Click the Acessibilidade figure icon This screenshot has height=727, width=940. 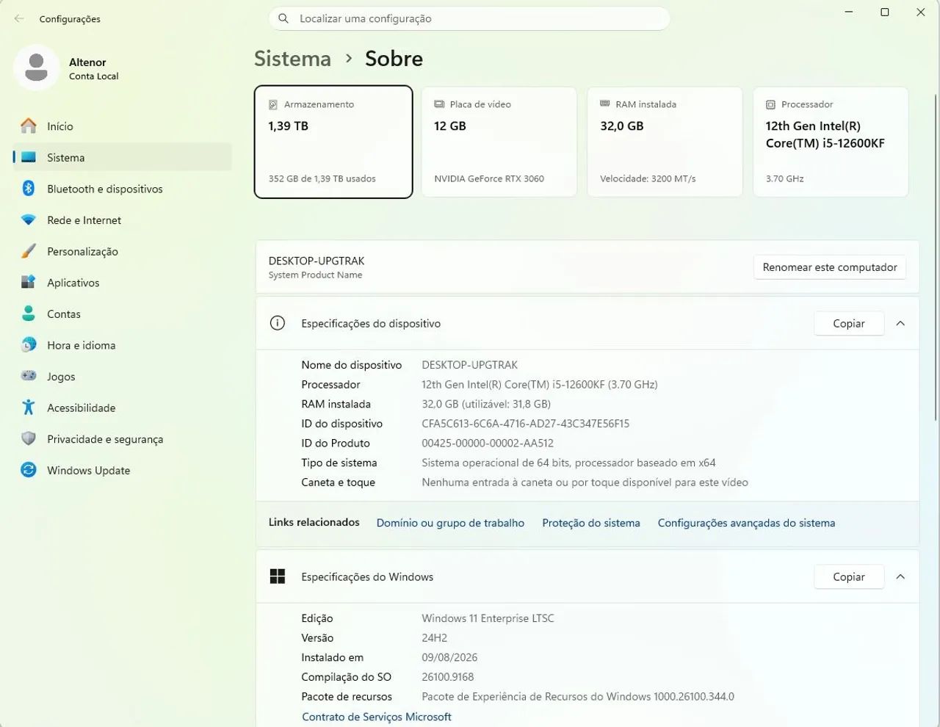click(29, 408)
